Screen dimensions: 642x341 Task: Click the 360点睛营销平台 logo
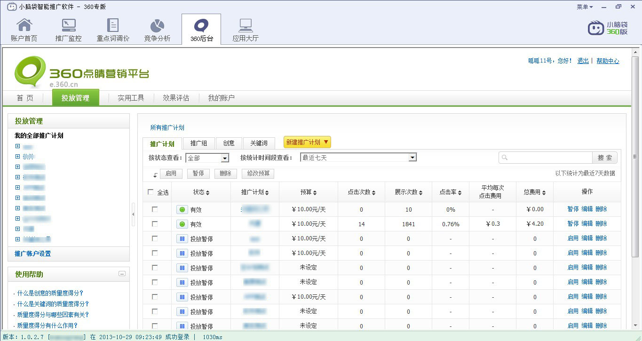(81, 72)
